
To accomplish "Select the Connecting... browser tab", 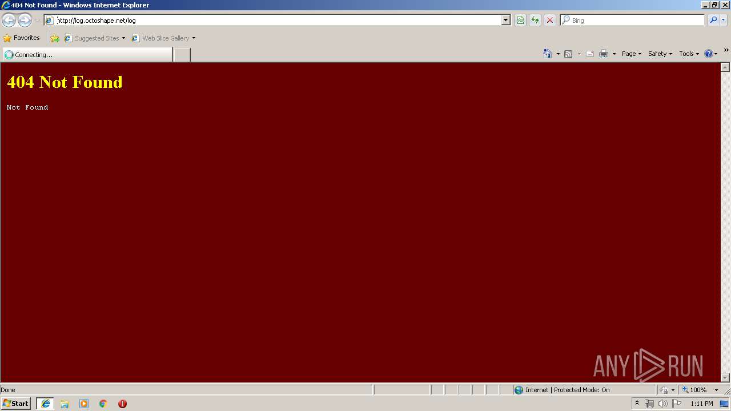I will [x=87, y=55].
